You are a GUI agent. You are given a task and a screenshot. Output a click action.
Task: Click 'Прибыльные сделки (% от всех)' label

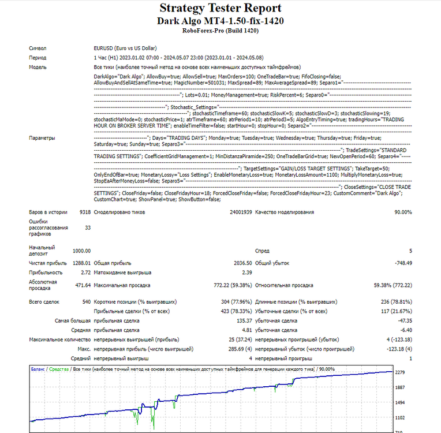coord(132,311)
